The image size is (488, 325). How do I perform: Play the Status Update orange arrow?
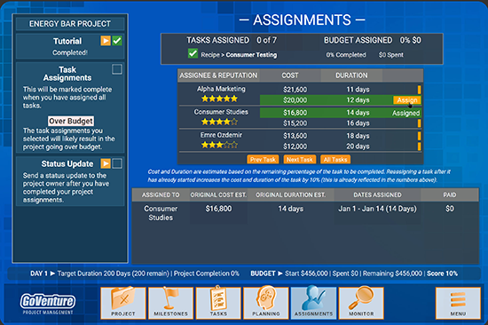coord(106,163)
